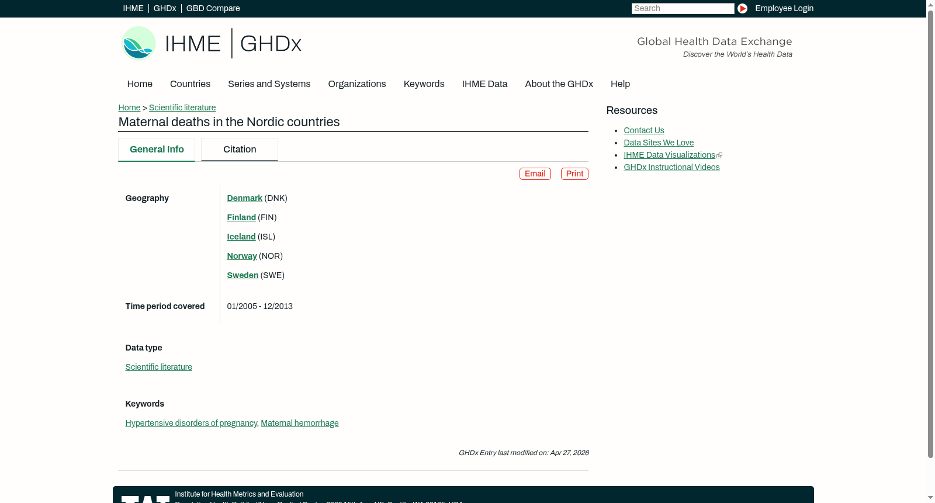Open IHME link in top bar
Viewport: 935px width, 503px height.
click(x=133, y=8)
